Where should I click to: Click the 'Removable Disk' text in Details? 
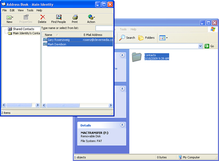[91, 136]
